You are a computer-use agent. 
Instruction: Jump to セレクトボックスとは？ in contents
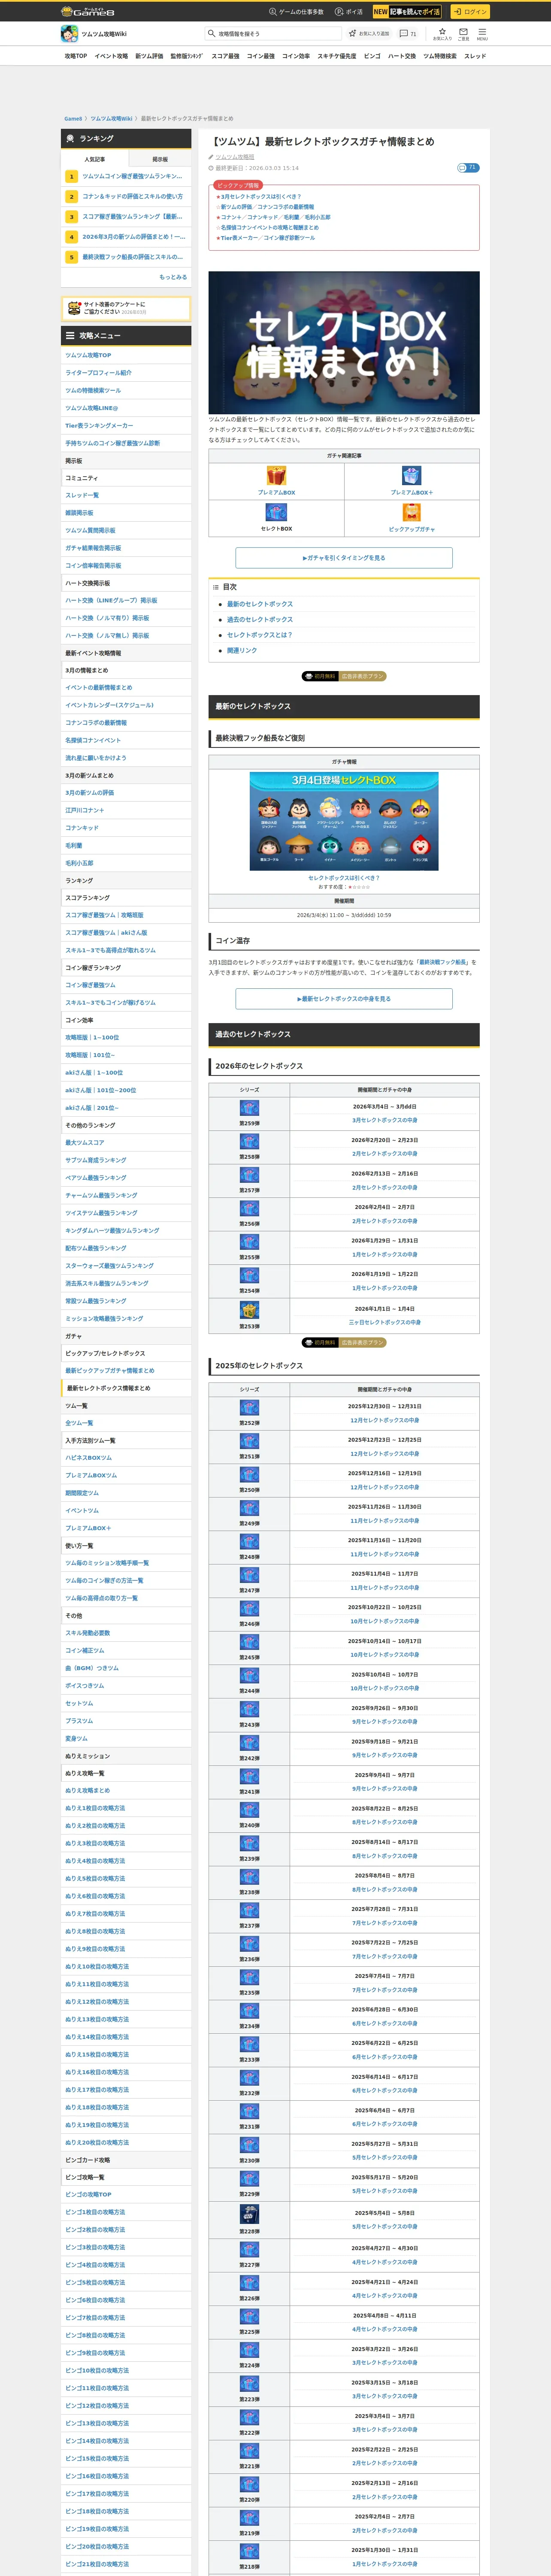click(259, 635)
